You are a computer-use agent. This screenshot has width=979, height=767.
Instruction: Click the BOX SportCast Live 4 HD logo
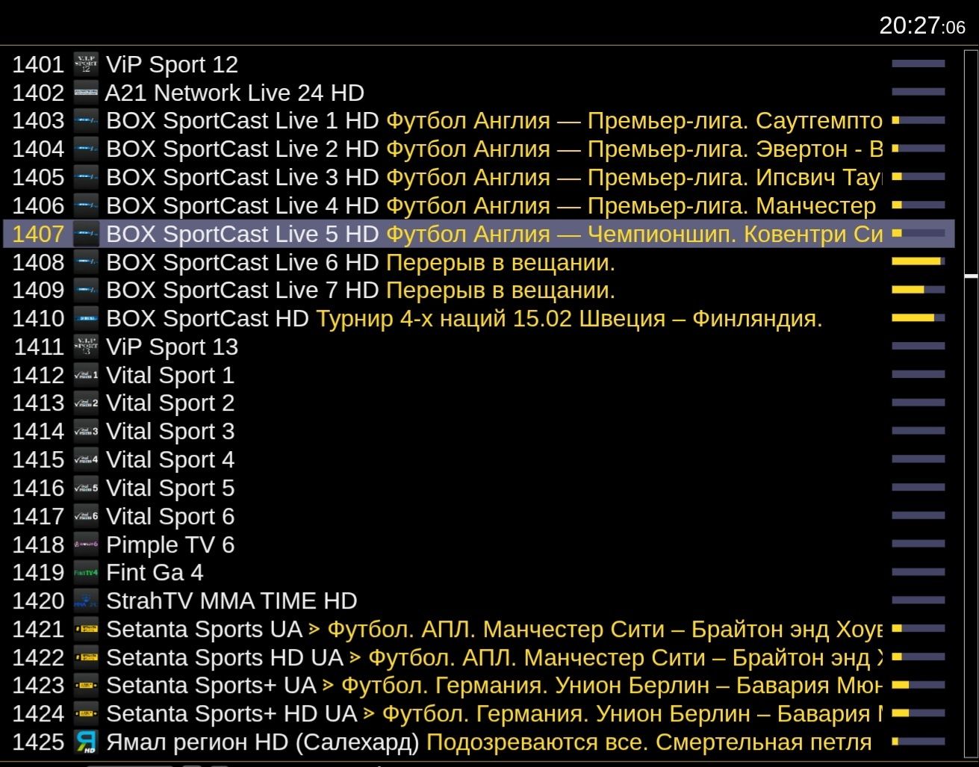pos(86,205)
